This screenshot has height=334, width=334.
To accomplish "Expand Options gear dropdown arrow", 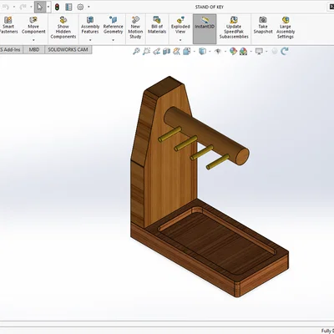I will (89, 7).
